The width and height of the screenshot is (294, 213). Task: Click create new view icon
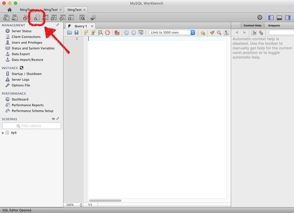point(54,18)
